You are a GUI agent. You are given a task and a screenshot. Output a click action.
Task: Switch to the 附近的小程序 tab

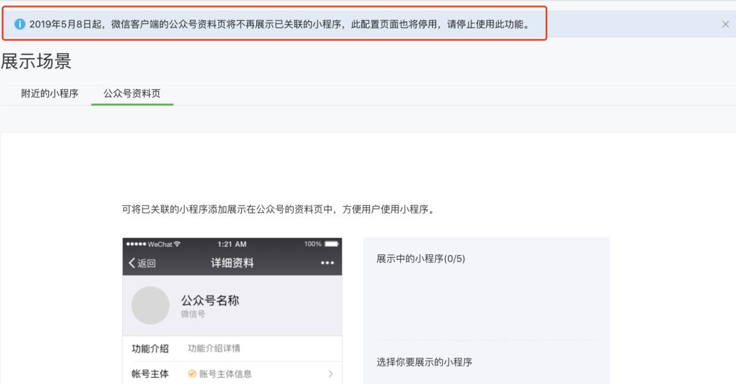tap(50, 93)
